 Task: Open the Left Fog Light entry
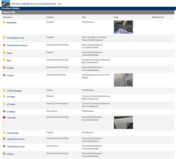(x=13, y=133)
